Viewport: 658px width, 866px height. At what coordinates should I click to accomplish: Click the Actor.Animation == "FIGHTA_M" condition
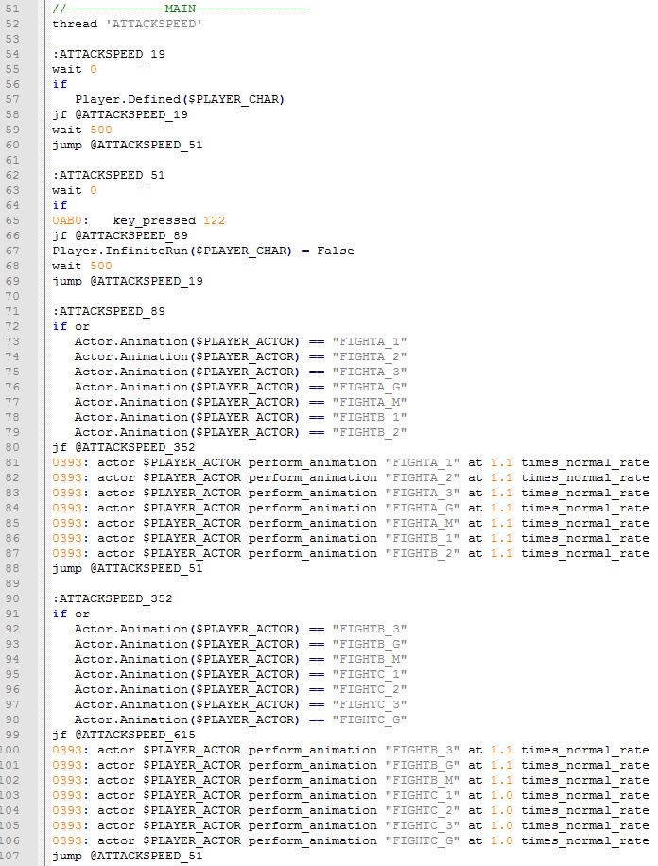pos(241,402)
